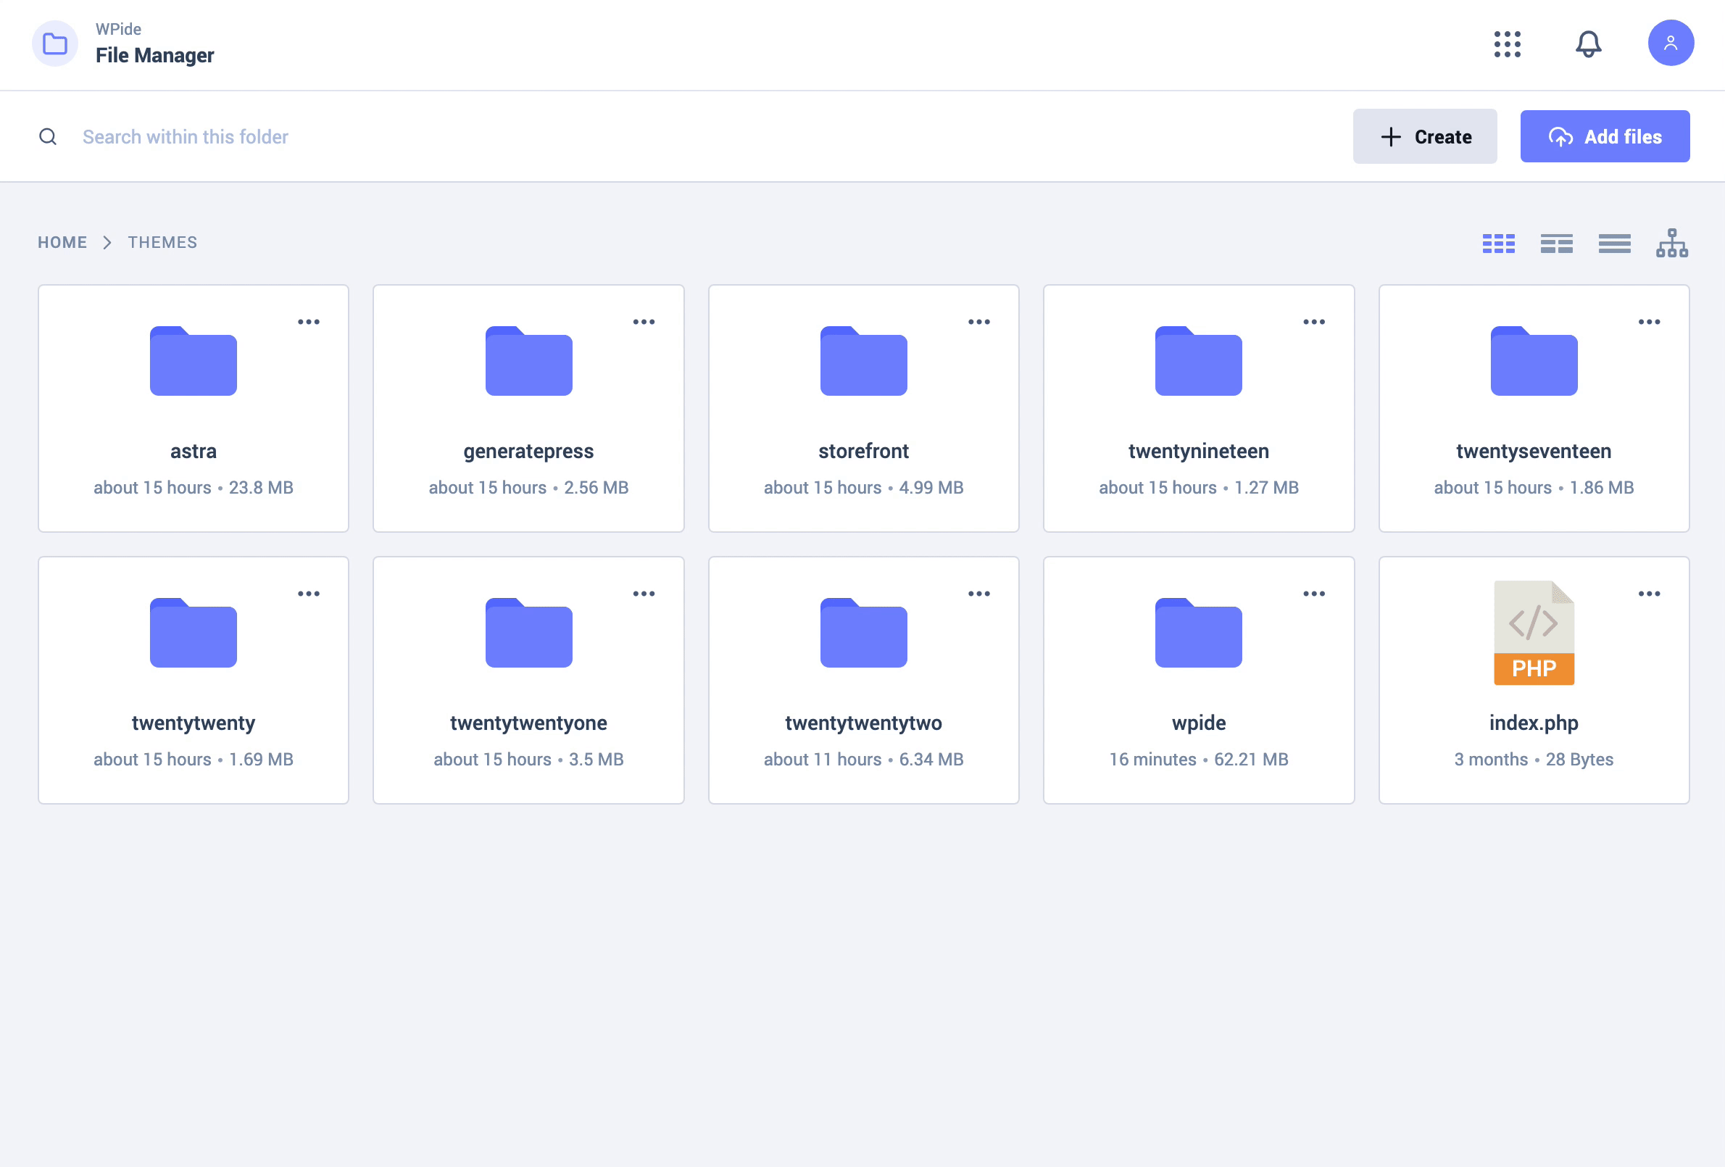Click the File Manager title text
The height and width of the screenshot is (1167, 1725).
pos(154,56)
